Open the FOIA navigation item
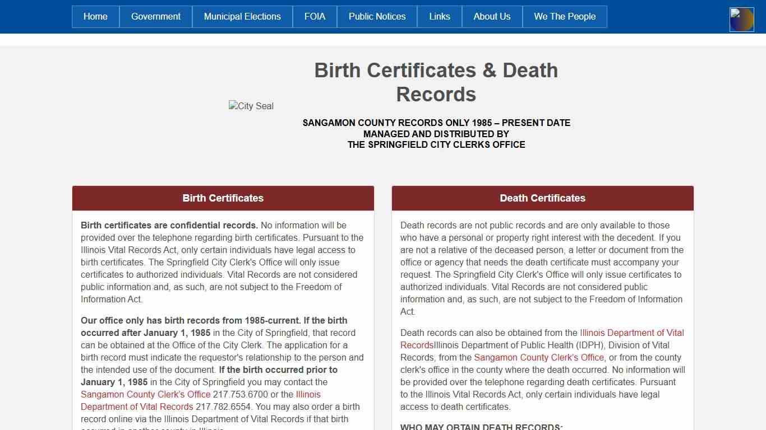 tap(315, 17)
